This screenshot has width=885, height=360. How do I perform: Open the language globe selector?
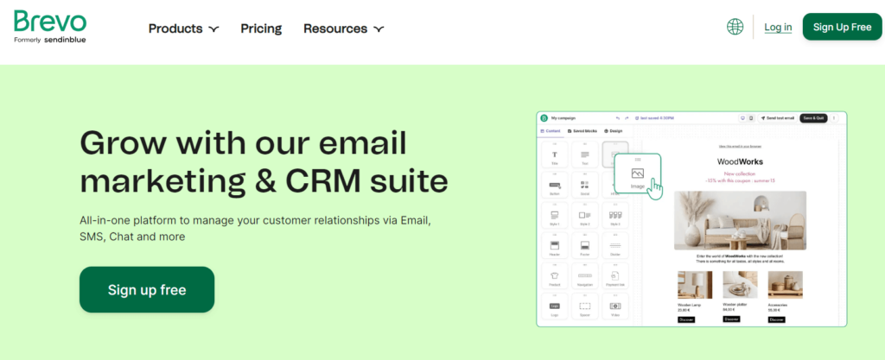tap(735, 27)
